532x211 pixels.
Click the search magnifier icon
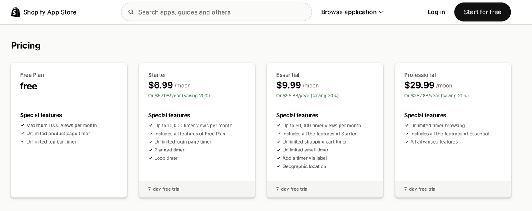(131, 12)
